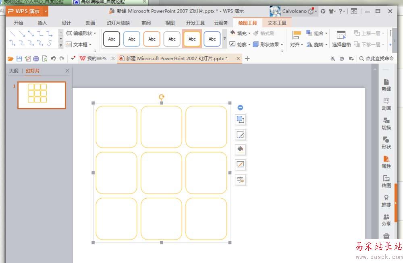Click the open folder icon
Viewport: 403px width, 263px height.
pyautogui.click(x=10, y=59)
